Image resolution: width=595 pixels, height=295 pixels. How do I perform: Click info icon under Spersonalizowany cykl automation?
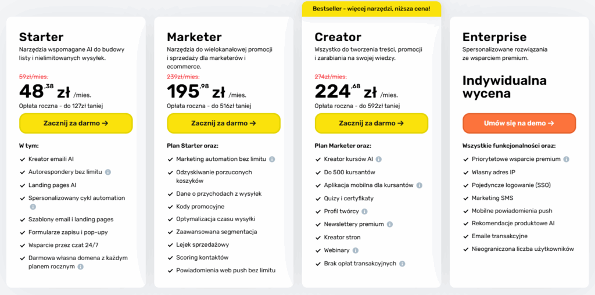tap(33, 206)
